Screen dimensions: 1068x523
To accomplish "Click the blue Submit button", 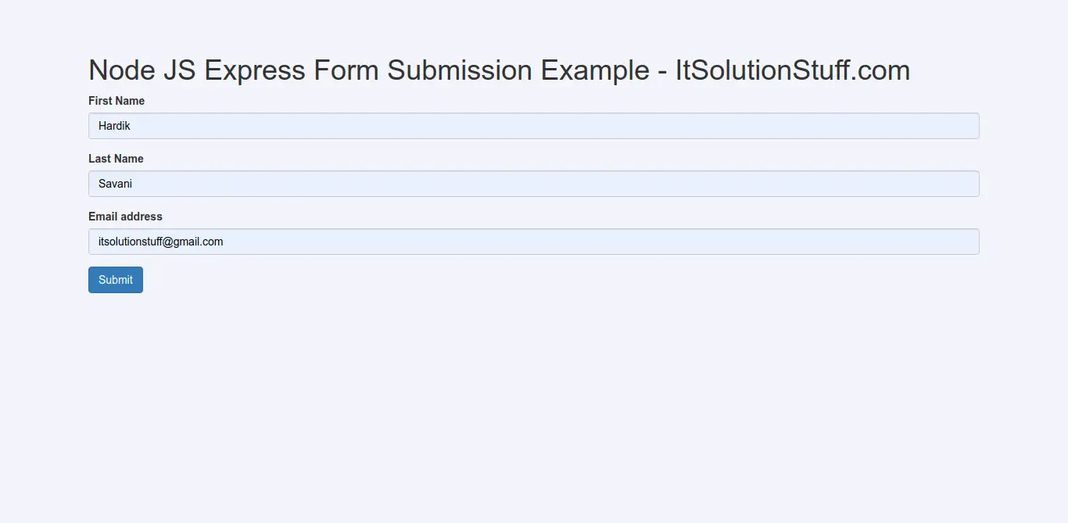I will (x=116, y=280).
